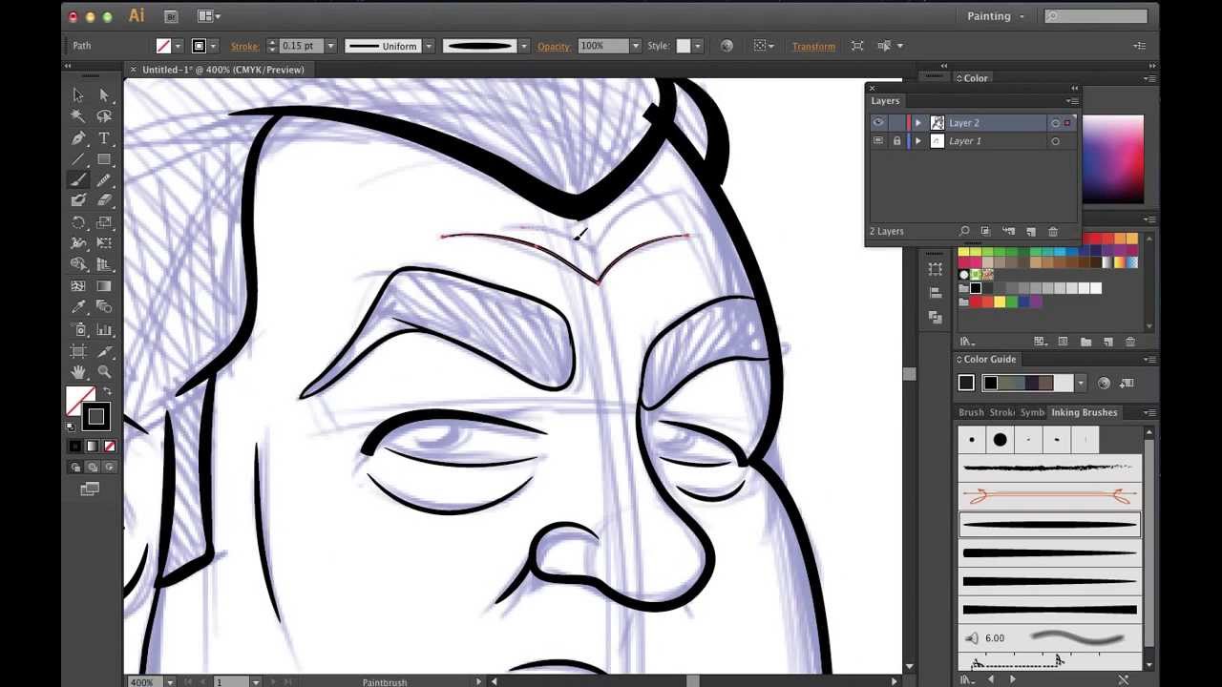This screenshot has width=1222, height=687.
Task: Select the Artboard tool
Action: tap(78, 351)
